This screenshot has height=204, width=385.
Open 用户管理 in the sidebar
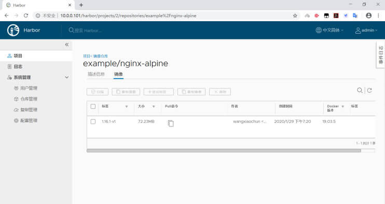coord(29,88)
